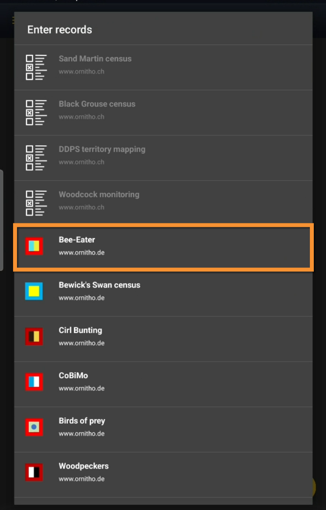Tap the Birds of prey protocol icon
The width and height of the screenshot is (326, 510).
[x=34, y=427]
